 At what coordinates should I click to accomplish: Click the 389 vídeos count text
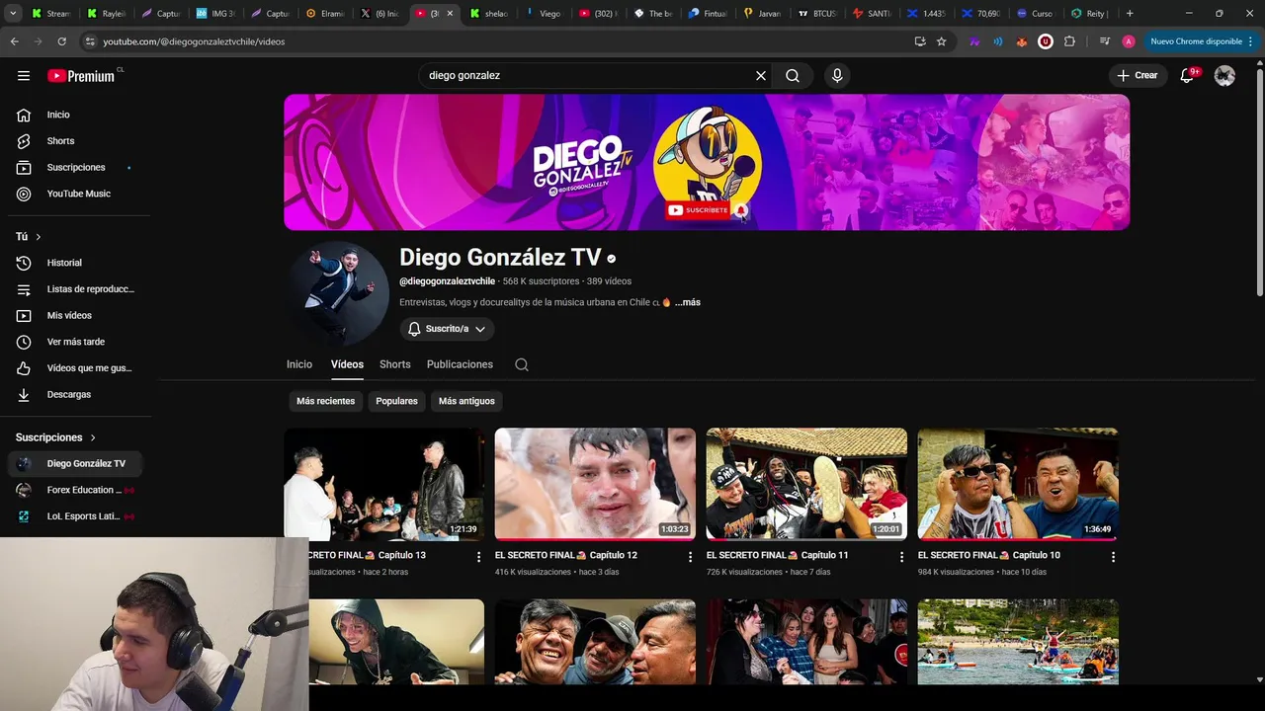tap(609, 281)
